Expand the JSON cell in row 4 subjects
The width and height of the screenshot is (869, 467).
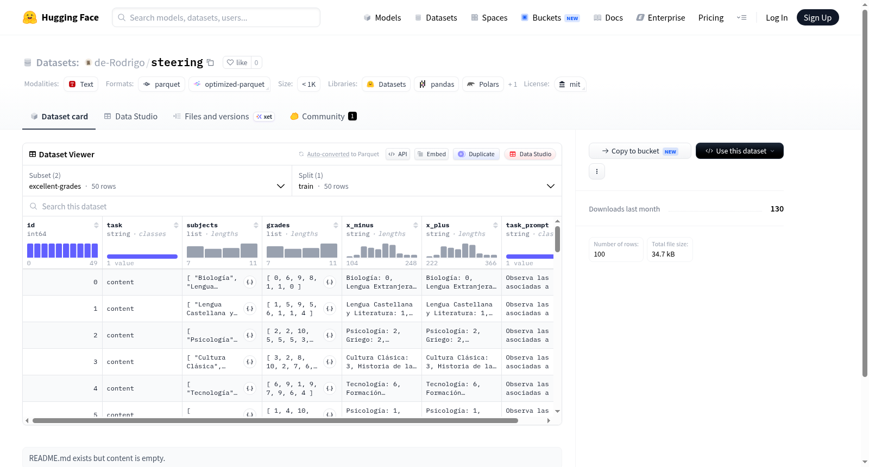coord(250,388)
